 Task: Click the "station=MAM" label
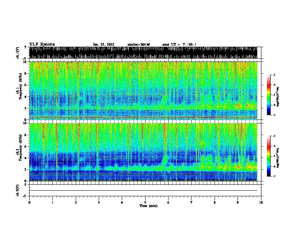[138, 45]
